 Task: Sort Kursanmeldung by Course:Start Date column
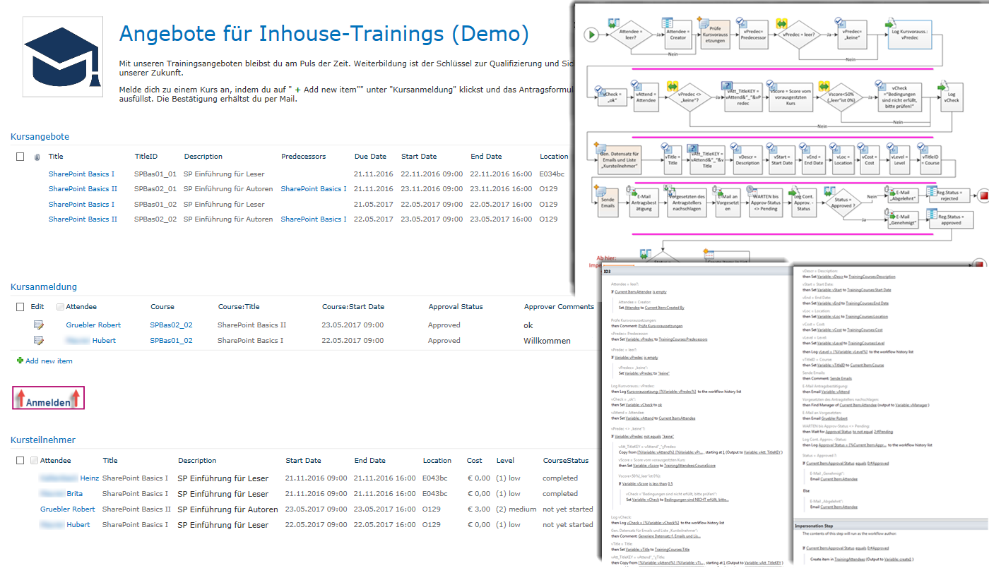point(353,307)
